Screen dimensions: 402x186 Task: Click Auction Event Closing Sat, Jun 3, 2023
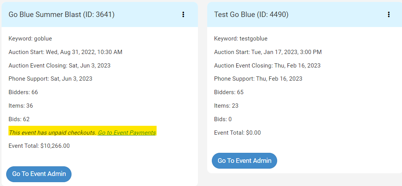pyautogui.click(x=60, y=66)
